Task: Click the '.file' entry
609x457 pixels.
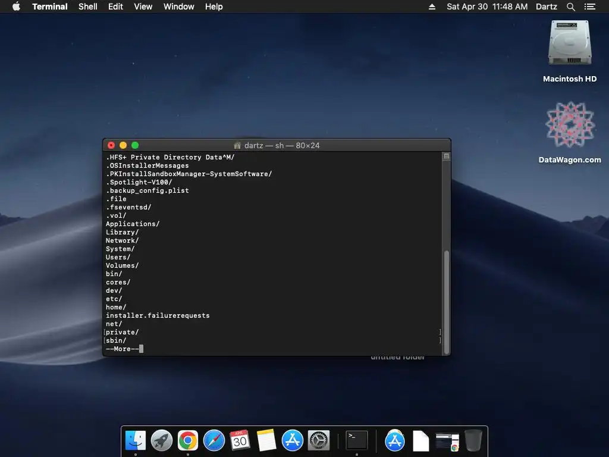Action: (x=116, y=199)
